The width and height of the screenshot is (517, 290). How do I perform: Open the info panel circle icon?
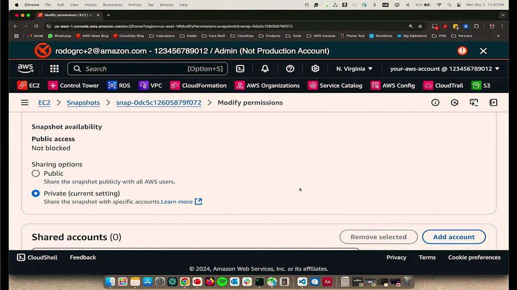tap(436, 103)
